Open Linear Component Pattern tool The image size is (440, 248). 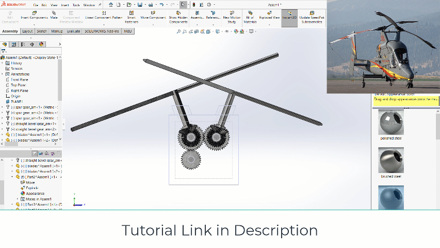coord(104,15)
